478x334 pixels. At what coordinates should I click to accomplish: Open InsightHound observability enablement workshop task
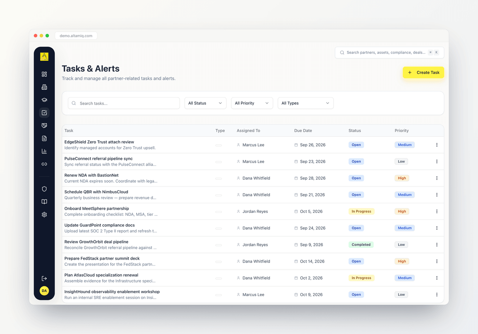(112, 292)
